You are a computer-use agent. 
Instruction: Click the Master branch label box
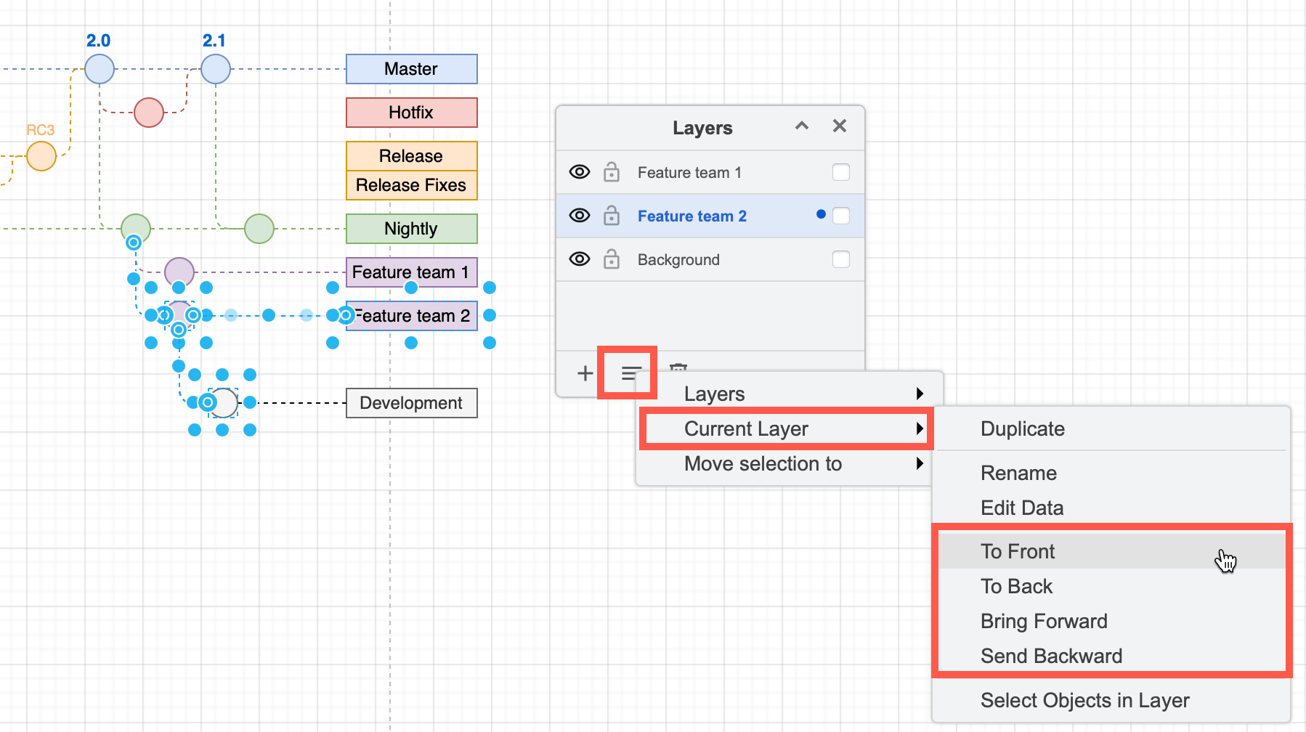point(411,68)
